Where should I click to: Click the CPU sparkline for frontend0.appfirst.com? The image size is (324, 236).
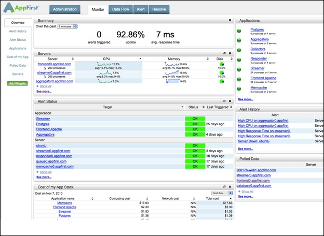[104, 64]
